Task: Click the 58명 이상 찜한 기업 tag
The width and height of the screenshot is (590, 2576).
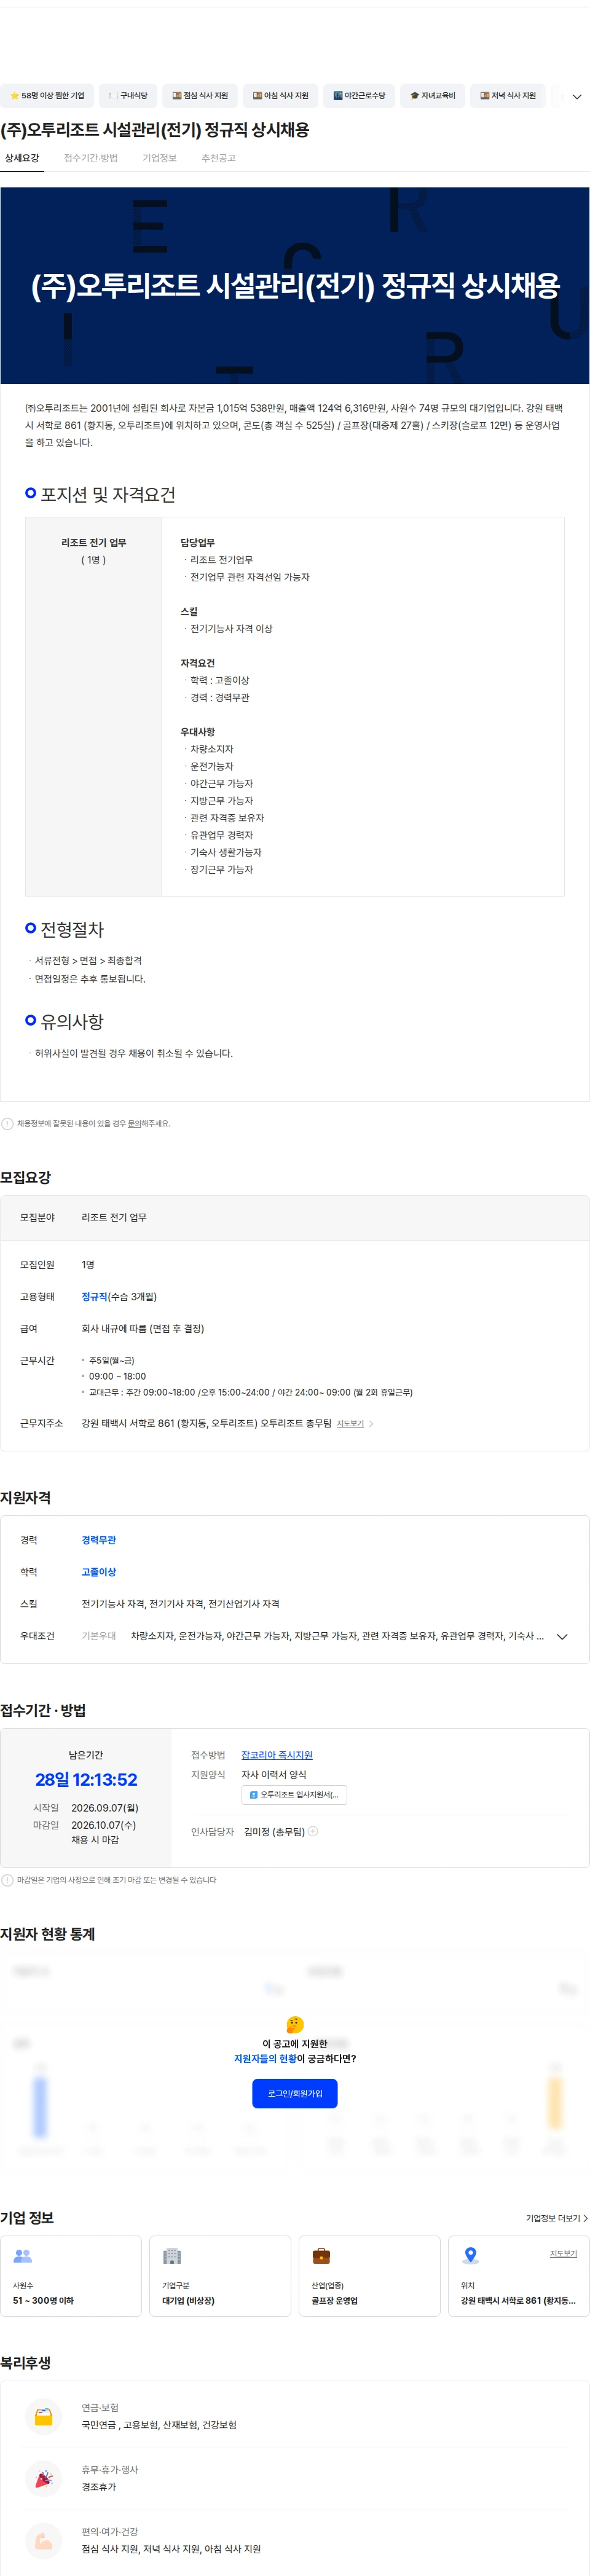Action: (x=47, y=96)
